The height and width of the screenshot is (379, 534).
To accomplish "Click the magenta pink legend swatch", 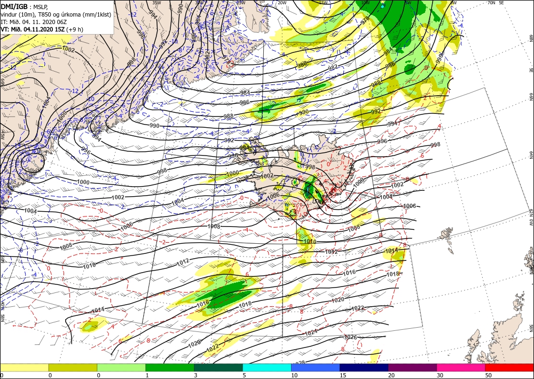I will coord(461,367).
